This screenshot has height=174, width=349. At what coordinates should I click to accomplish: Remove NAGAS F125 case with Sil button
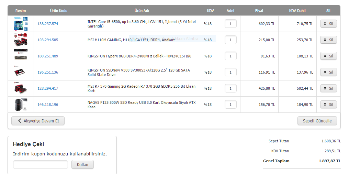pyautogui.click(x=328, y=105)
